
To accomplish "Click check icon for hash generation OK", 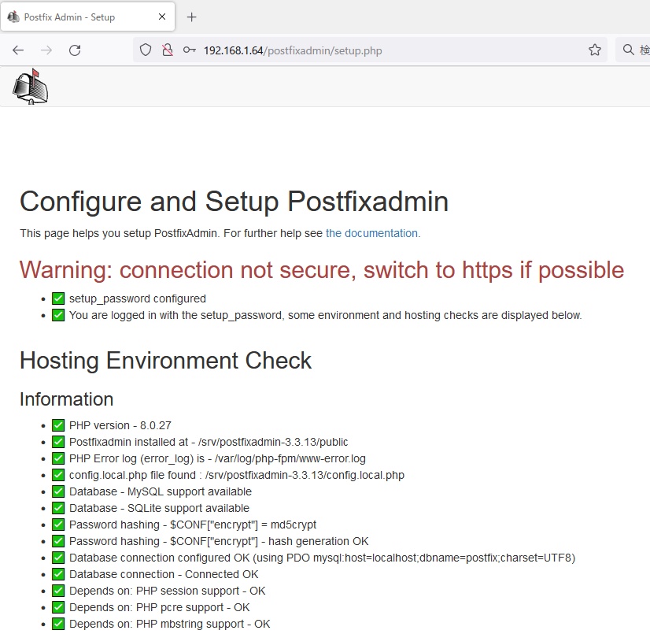I will coord(58,541).
